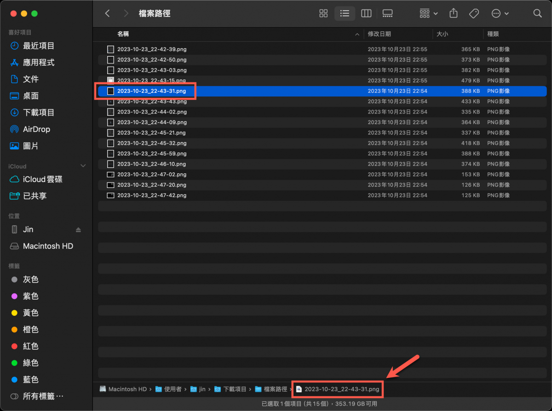Go back with the left chevron

tap(108, 13)
